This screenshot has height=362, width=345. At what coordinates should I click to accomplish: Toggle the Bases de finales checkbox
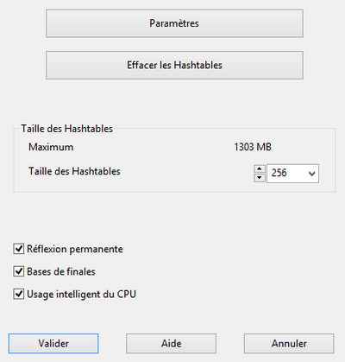coord(19,271)
